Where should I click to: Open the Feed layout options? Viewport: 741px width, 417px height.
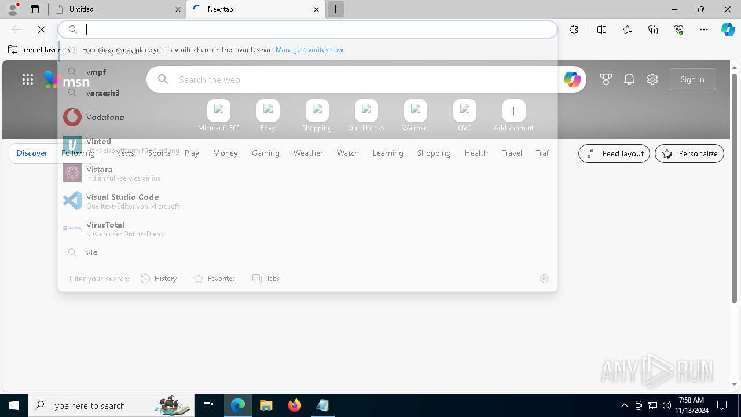coord(614,153)
